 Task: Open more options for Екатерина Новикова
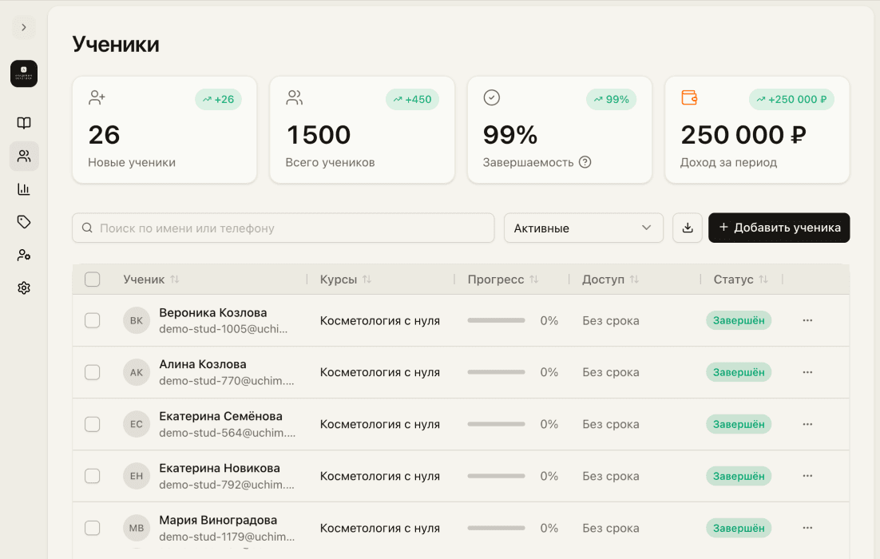click(x=807, y=476)
